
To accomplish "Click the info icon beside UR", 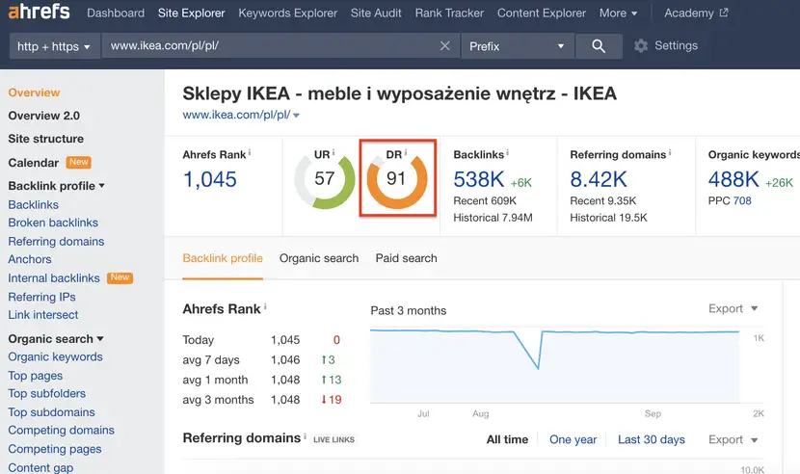I will pos(333,152).
